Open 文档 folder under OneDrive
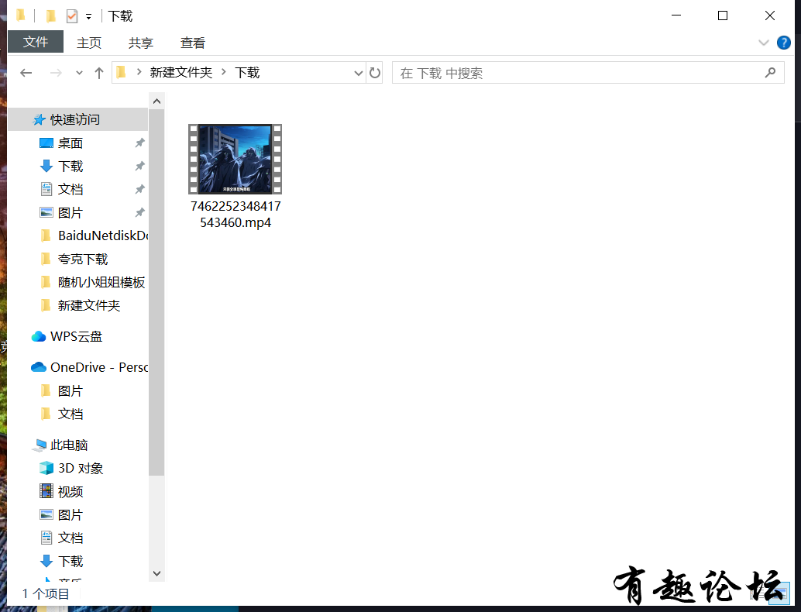This screenshot has width=801, height=612. (70, 414)
